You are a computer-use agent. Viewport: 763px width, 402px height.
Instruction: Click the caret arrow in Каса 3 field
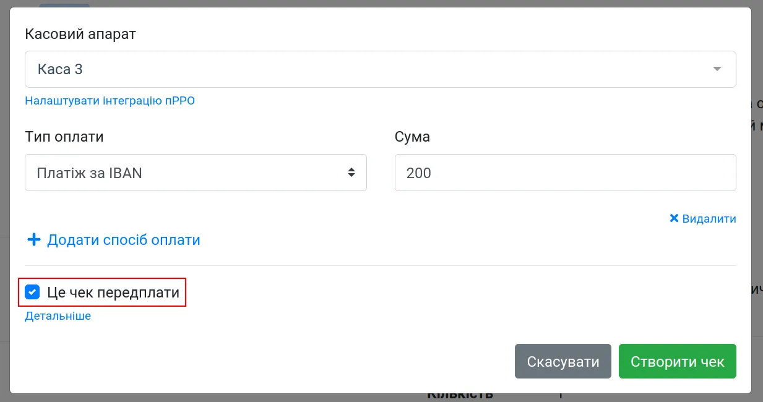pyautogui.click(x=717, y=69)
